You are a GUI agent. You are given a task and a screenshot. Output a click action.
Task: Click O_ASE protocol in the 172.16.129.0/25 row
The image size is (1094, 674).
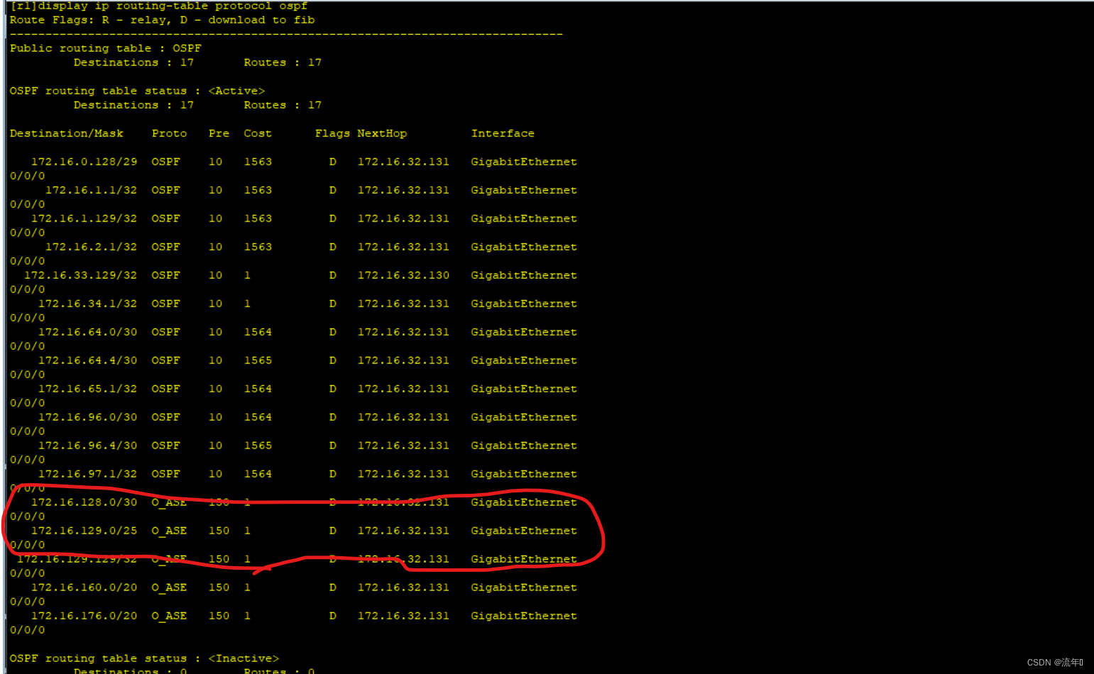click(x=169, y=531)
